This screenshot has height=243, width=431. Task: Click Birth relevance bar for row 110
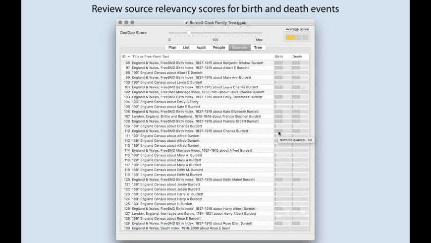[282, 131]
